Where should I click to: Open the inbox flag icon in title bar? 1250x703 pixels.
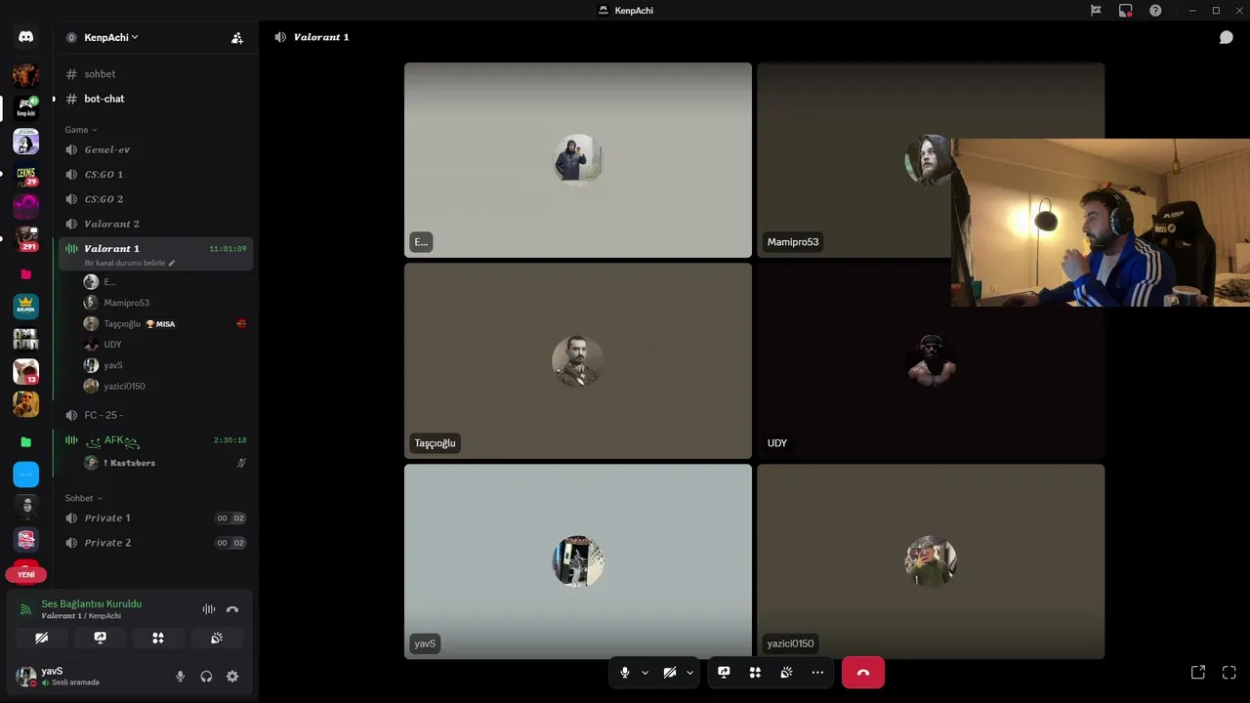coord(1096,11)
